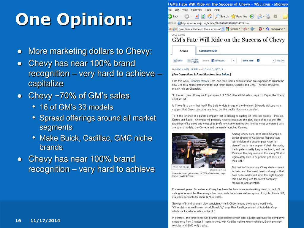Open the Tools menu
The width and height of the screenshot is (304, 228).
(x=208, y=10)
